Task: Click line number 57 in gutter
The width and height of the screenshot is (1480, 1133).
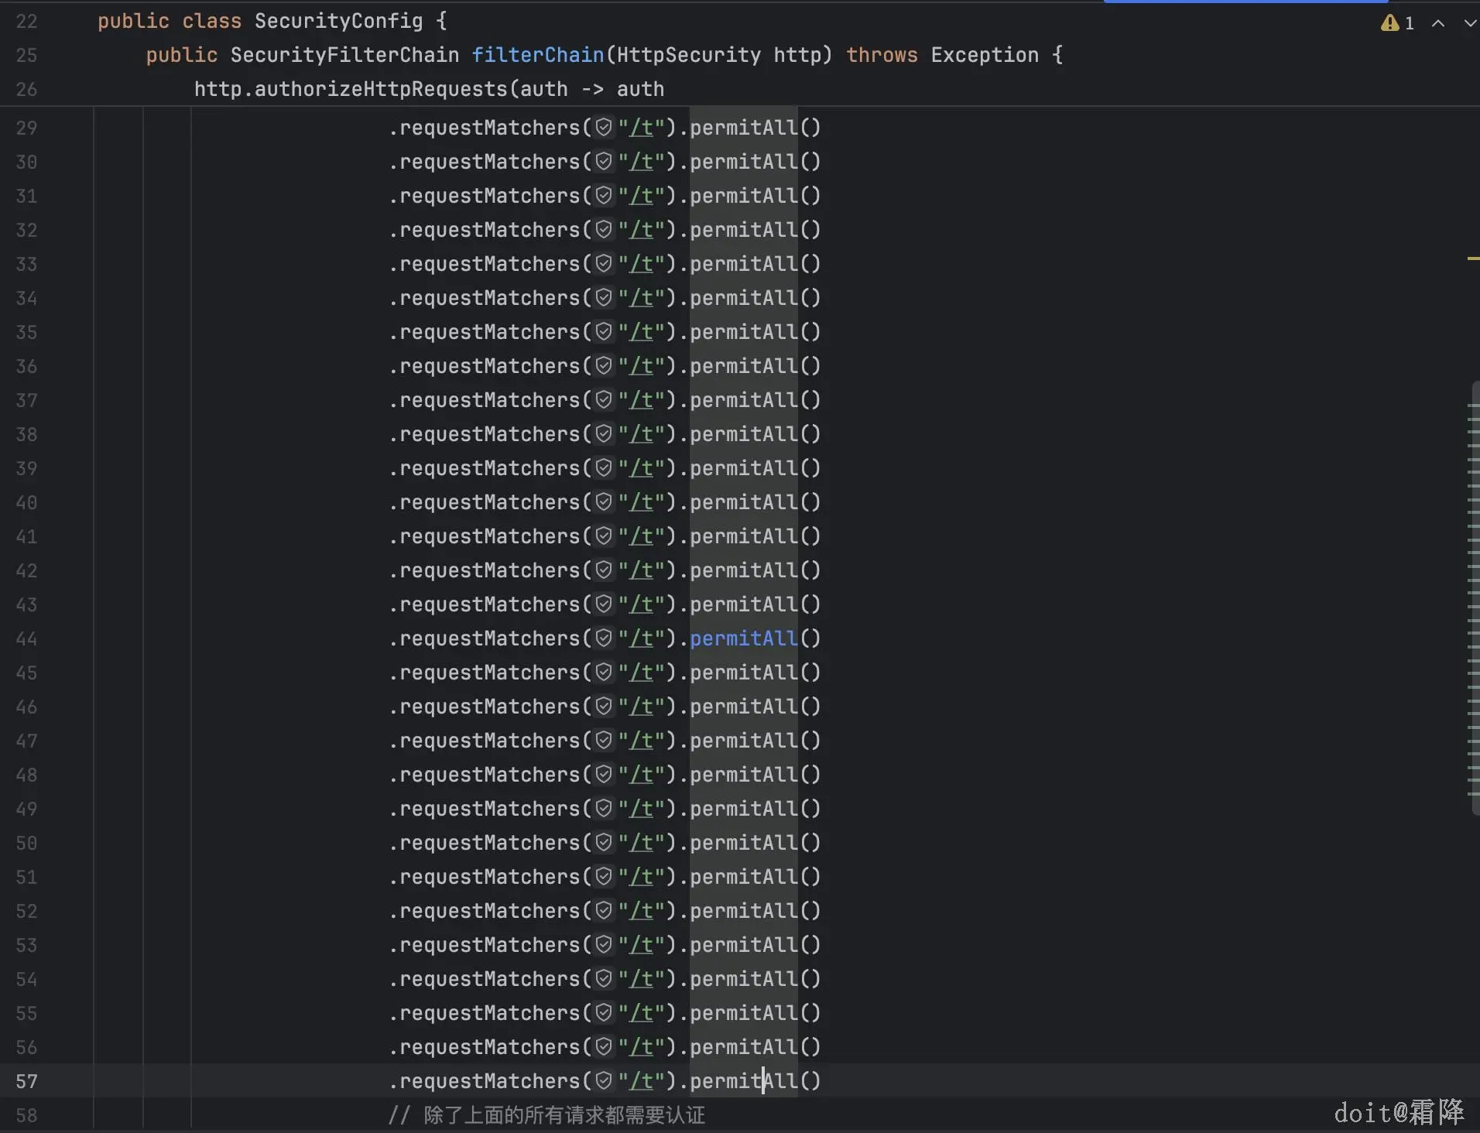Action: click(26, 1081)
